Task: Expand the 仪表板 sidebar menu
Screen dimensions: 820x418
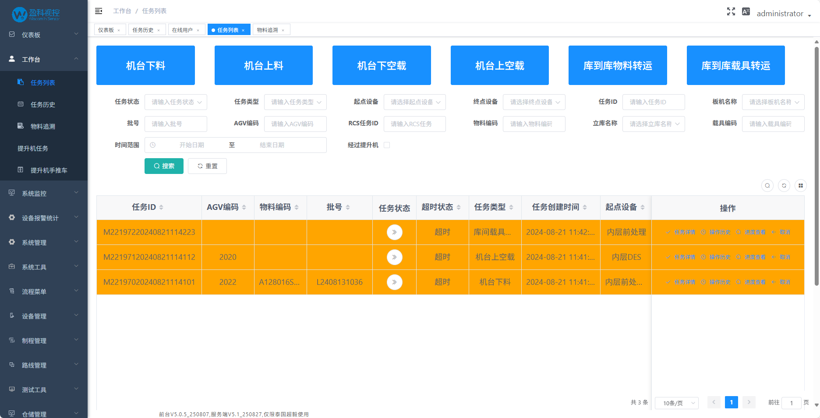Action: pyautogui.click(x=44, y=35)
